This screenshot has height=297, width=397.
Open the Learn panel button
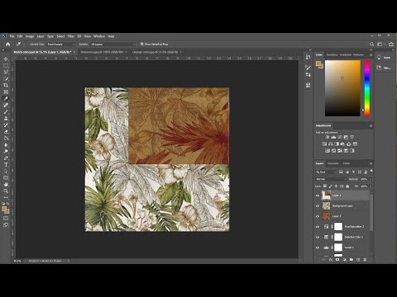click(x=384, y=57)
